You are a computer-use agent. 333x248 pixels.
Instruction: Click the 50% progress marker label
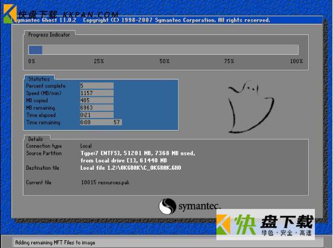point(164,61)
